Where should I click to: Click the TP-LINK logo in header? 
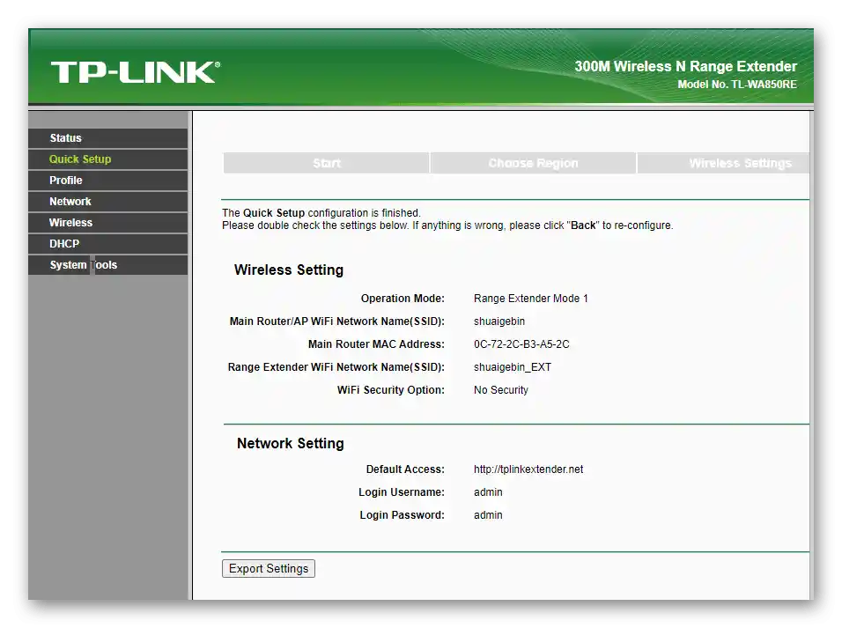(x=135, y=72)
